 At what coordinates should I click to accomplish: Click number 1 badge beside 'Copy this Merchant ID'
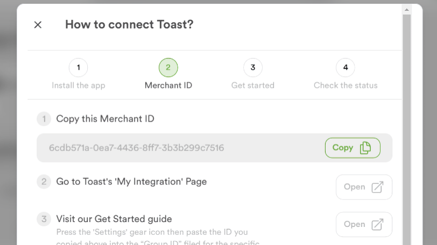[x=44, y=119]
